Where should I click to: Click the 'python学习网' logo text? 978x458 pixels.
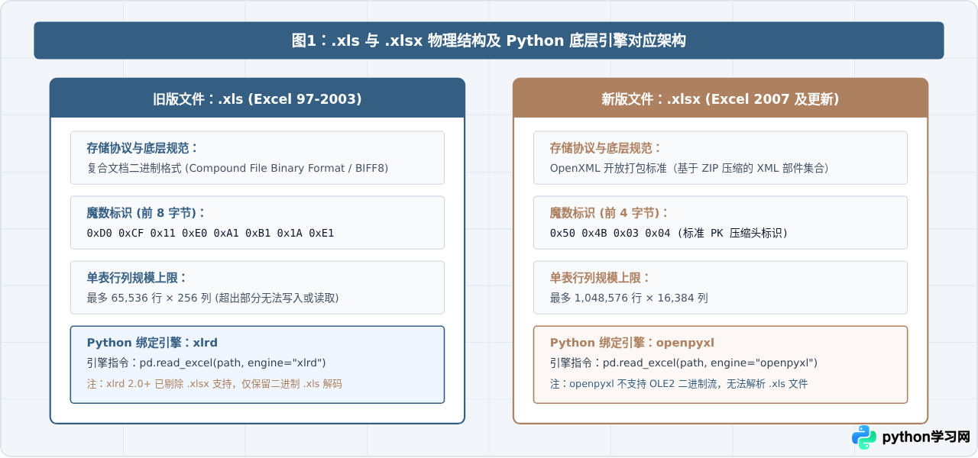[x=926, y=438]
